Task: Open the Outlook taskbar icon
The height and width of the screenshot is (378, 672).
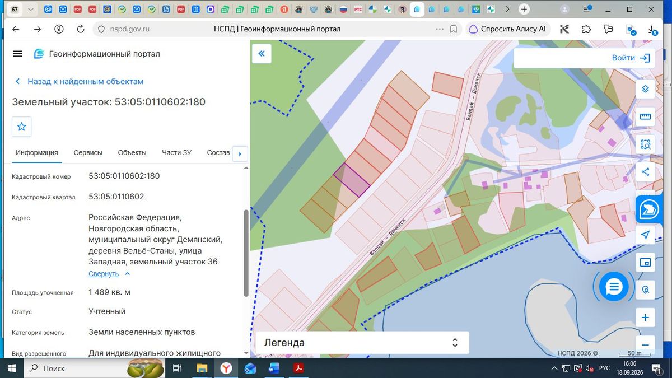Action: (x=250, y=368)
